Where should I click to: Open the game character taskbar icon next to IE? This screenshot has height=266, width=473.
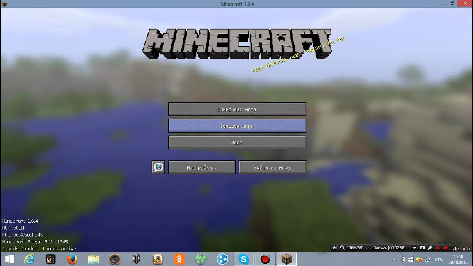pos(51,259)
